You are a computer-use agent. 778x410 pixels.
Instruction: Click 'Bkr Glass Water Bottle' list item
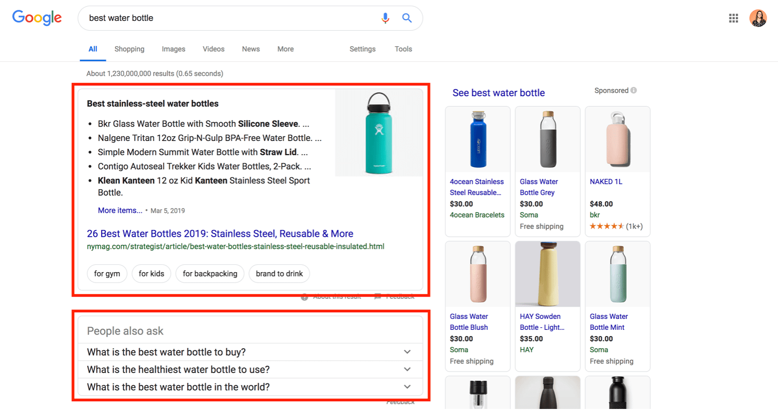point(204,124)
